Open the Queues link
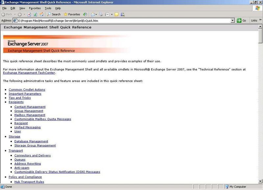263x190 pixels. pyautogui.click(x=20, y=160)
